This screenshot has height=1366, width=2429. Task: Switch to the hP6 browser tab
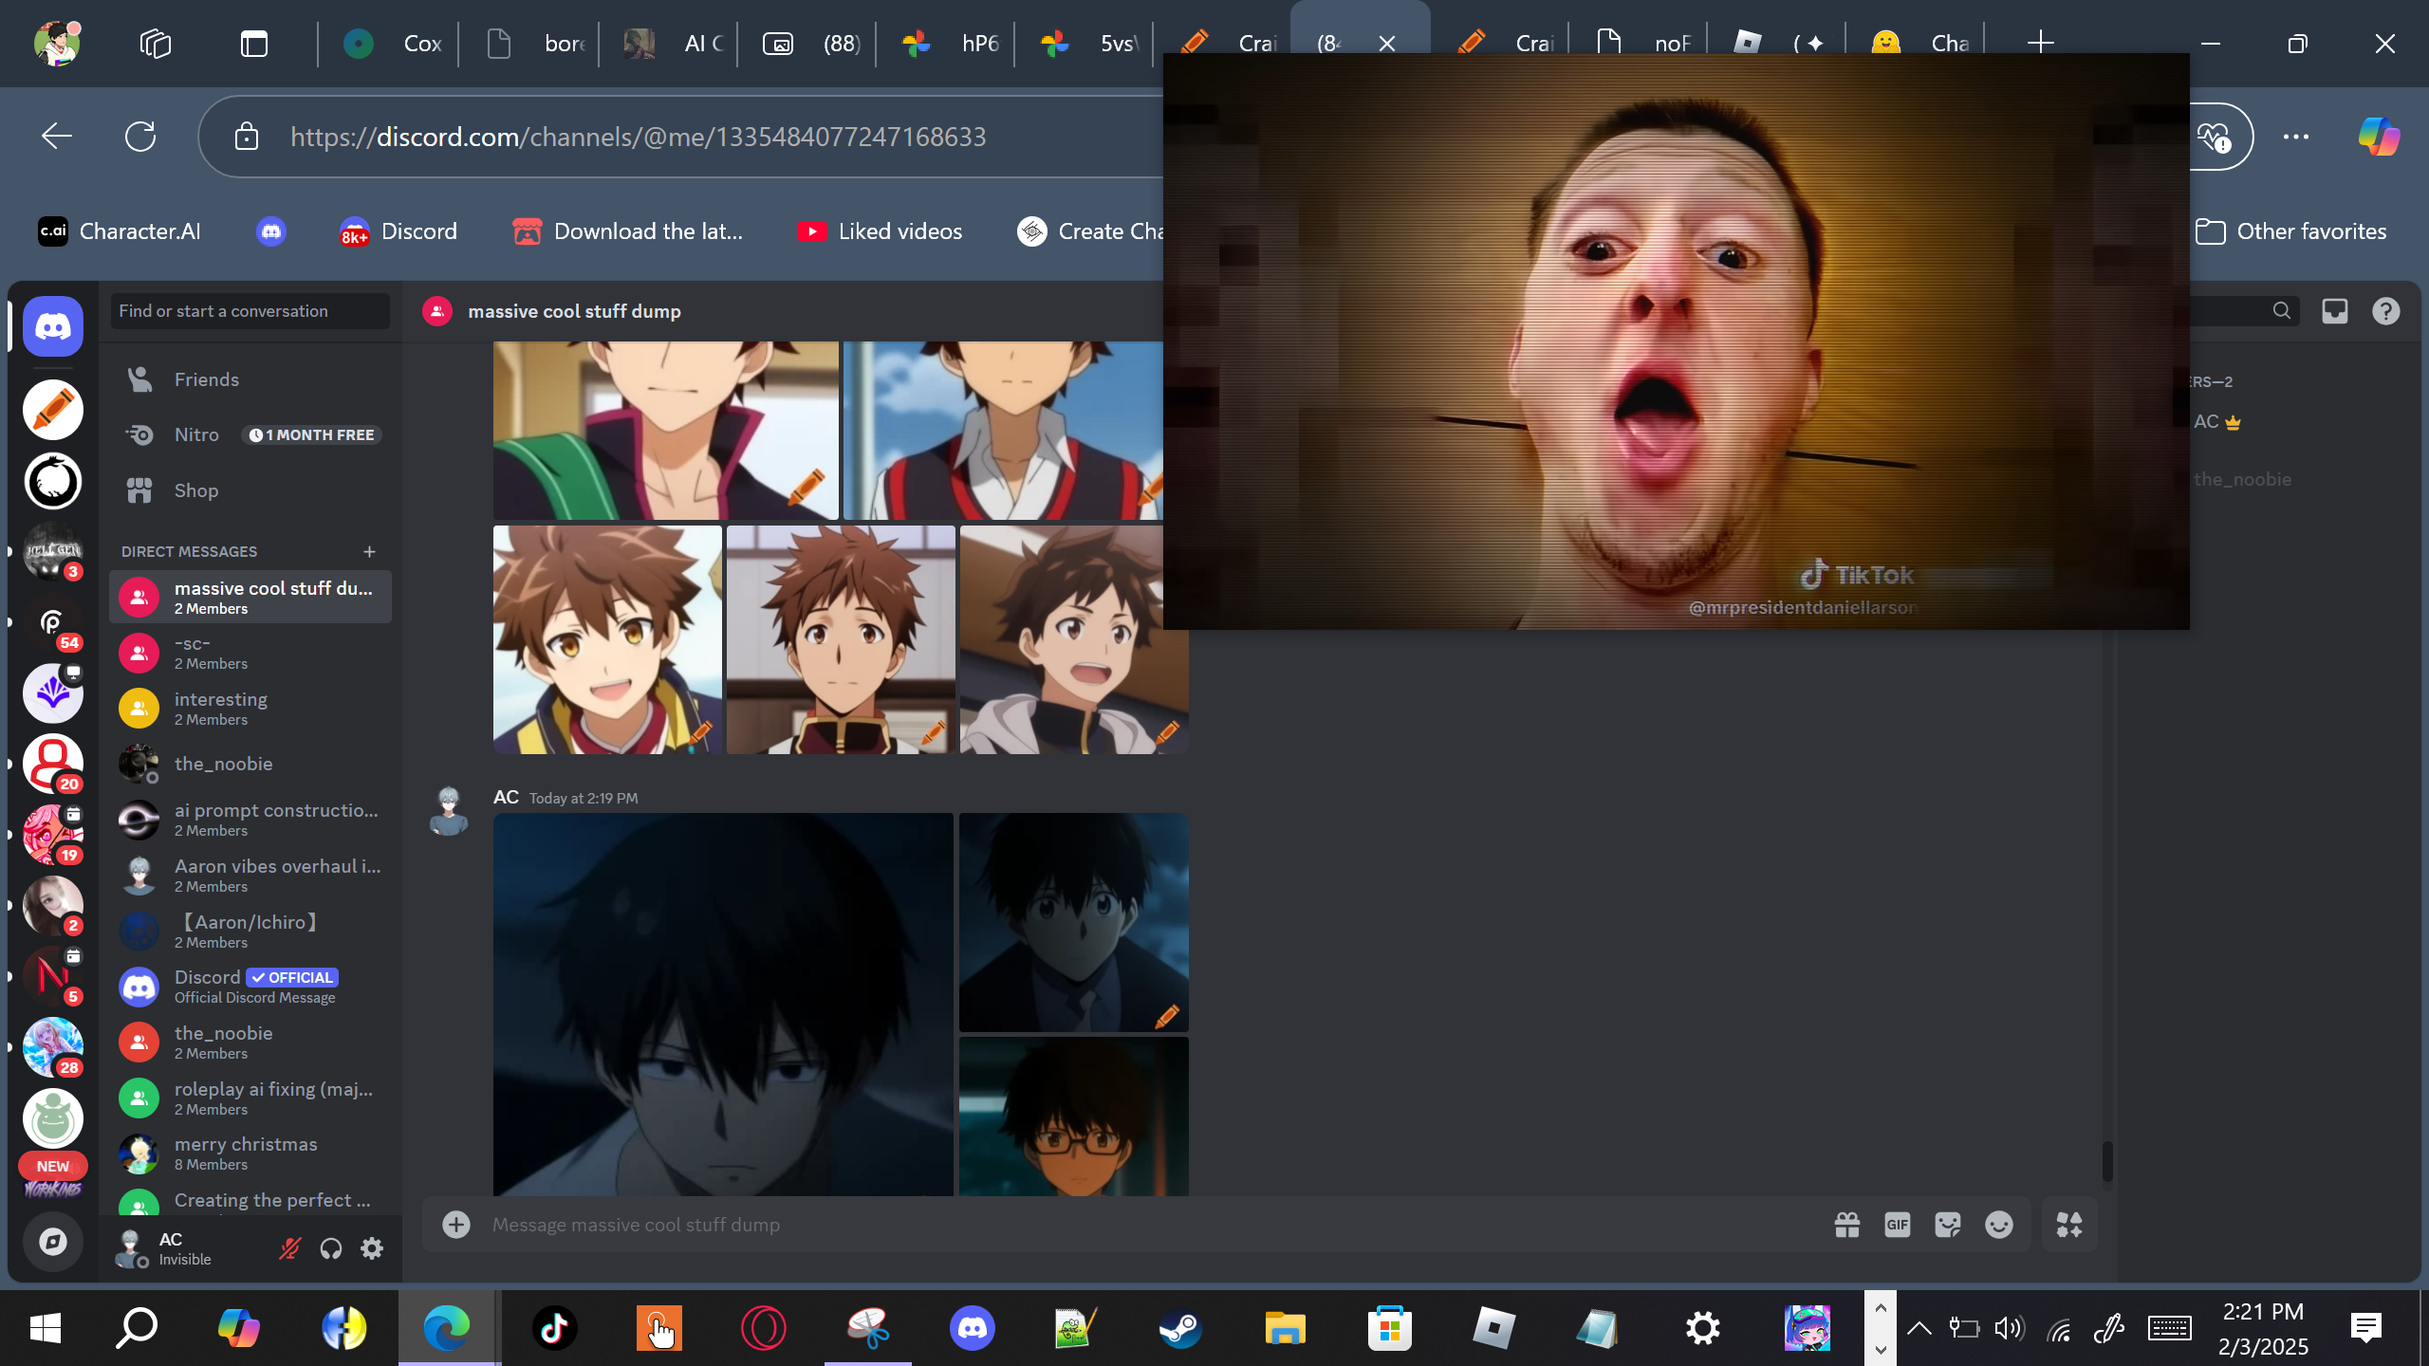947,44
